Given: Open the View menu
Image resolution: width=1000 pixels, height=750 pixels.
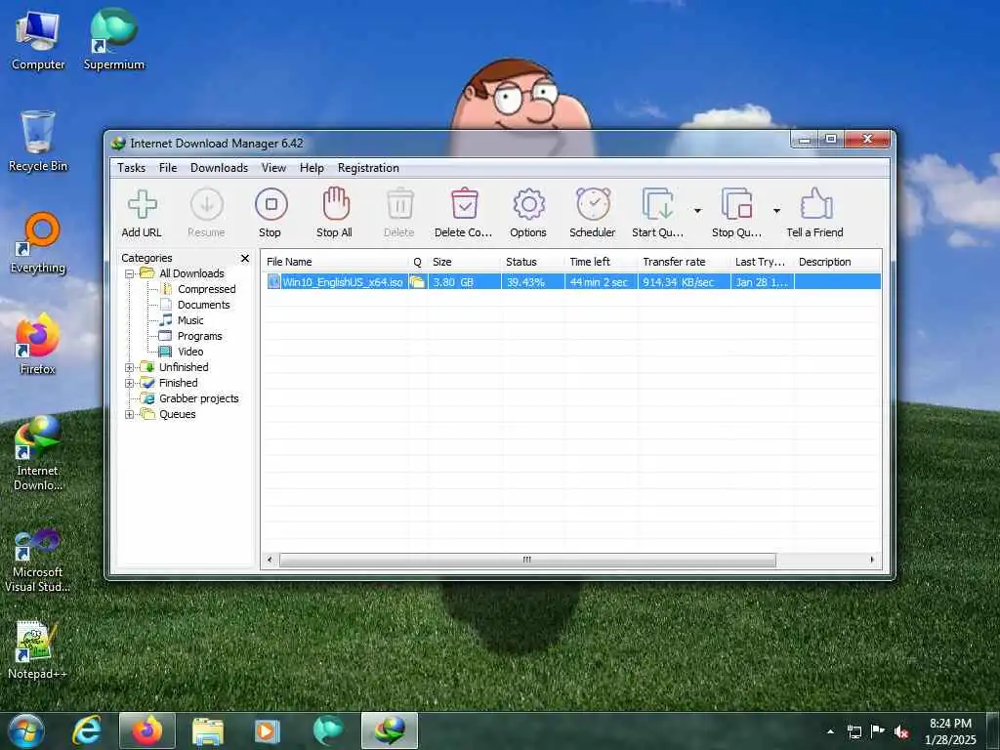Looking at the screenshot, I should [x=273, y=168].
